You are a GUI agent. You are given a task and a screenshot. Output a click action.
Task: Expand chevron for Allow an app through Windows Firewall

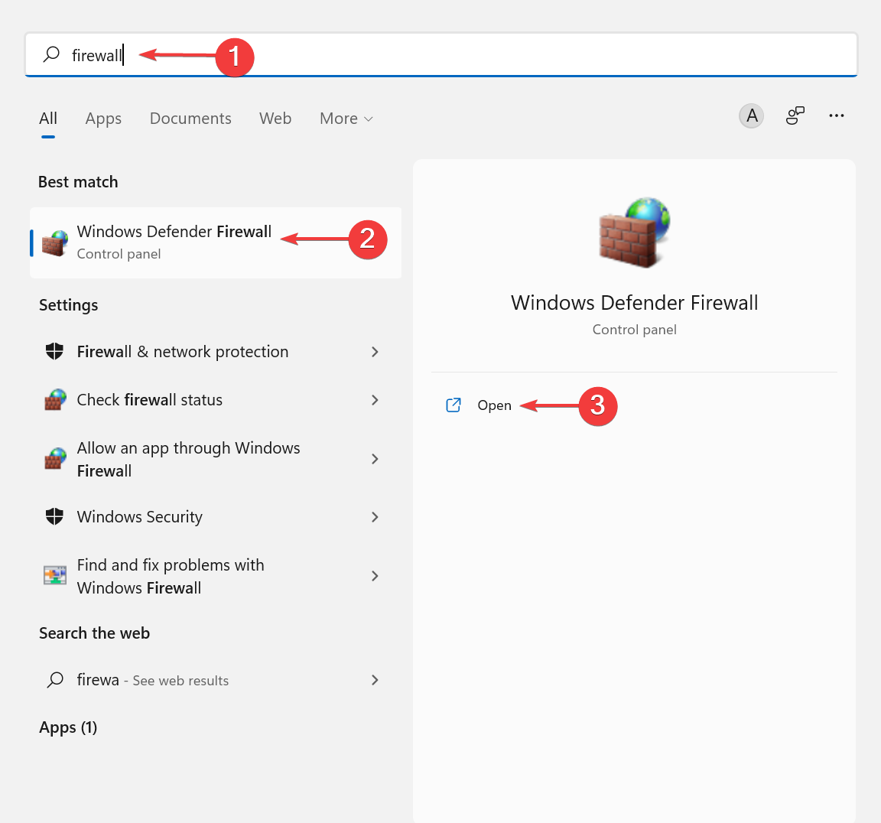click(x=375, y=459)
